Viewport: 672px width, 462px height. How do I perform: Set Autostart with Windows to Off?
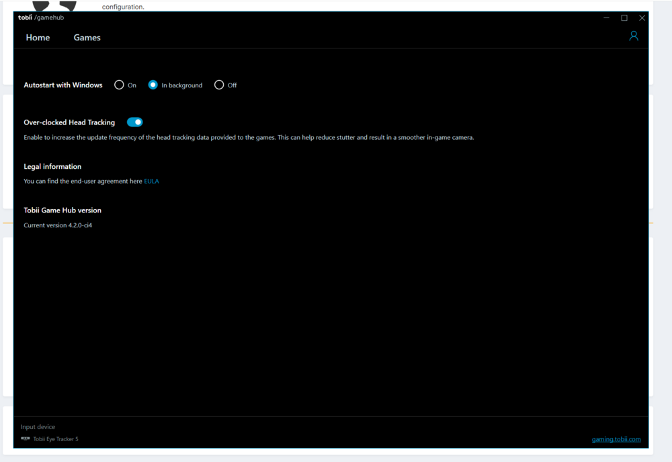coord(219,85)
